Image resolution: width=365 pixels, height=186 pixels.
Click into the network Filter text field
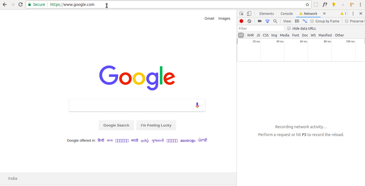click(x=261, y=28)
